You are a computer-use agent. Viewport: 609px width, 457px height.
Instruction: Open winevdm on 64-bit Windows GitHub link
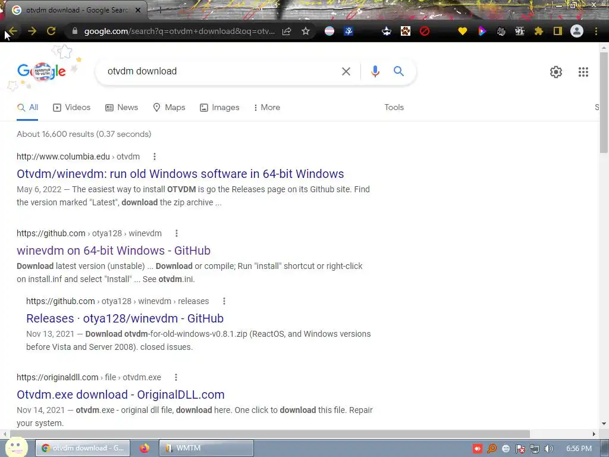114,251
